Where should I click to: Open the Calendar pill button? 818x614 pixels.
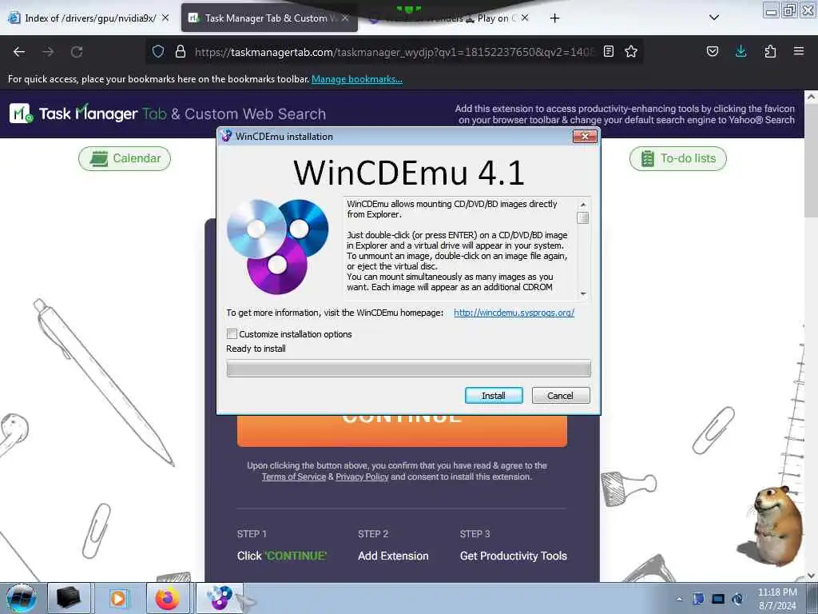(125, 158)
